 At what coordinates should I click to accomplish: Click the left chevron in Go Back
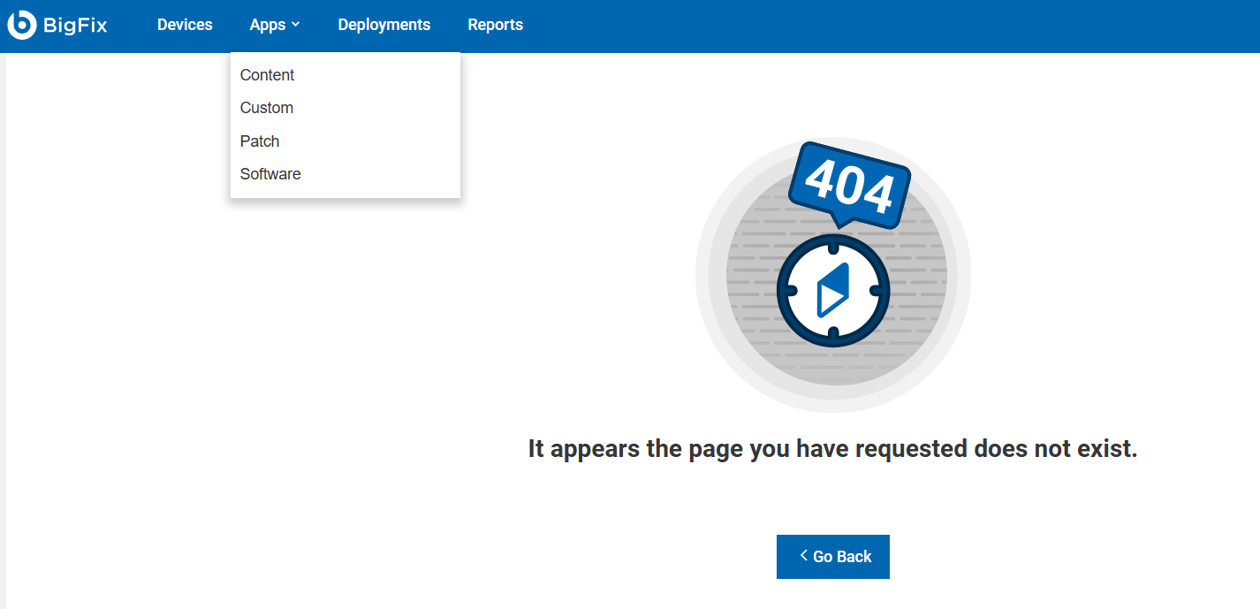tap(803, 555)
